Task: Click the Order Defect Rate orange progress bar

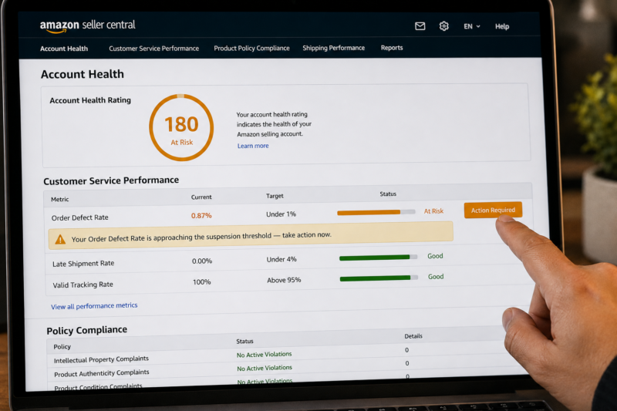Action: pos(376,212)
